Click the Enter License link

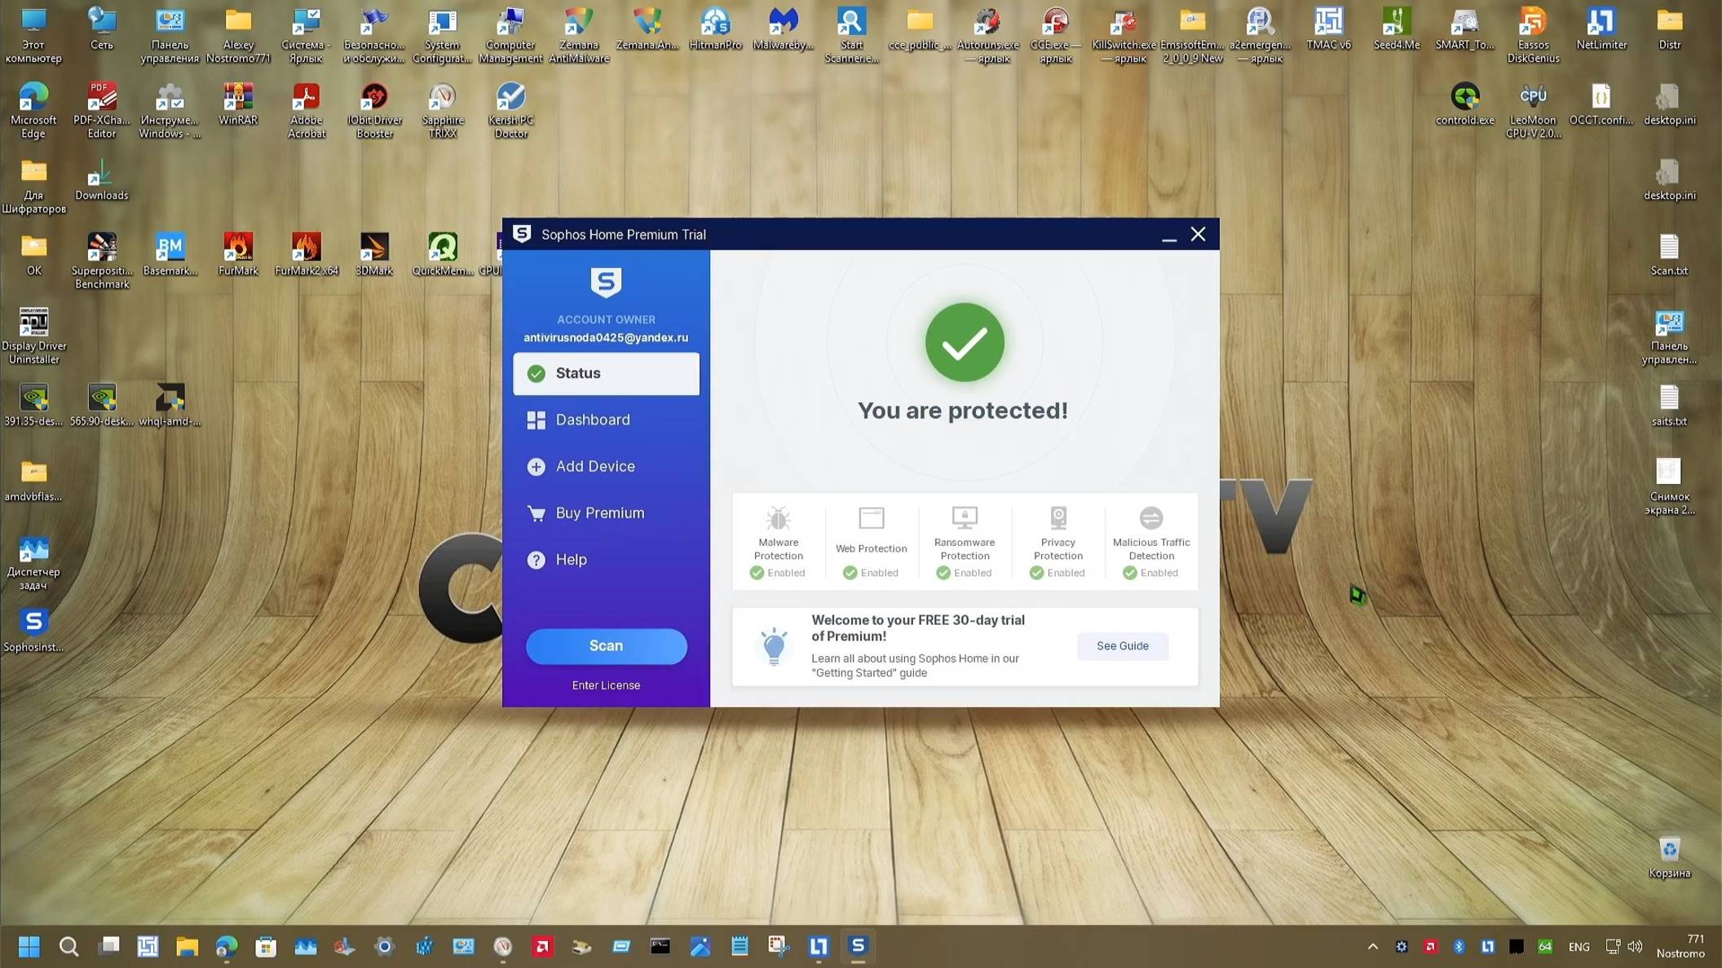pyautogui.click(x=606, y=684)
